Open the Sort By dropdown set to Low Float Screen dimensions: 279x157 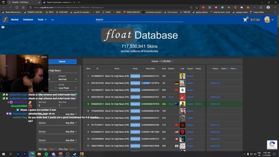68,88
